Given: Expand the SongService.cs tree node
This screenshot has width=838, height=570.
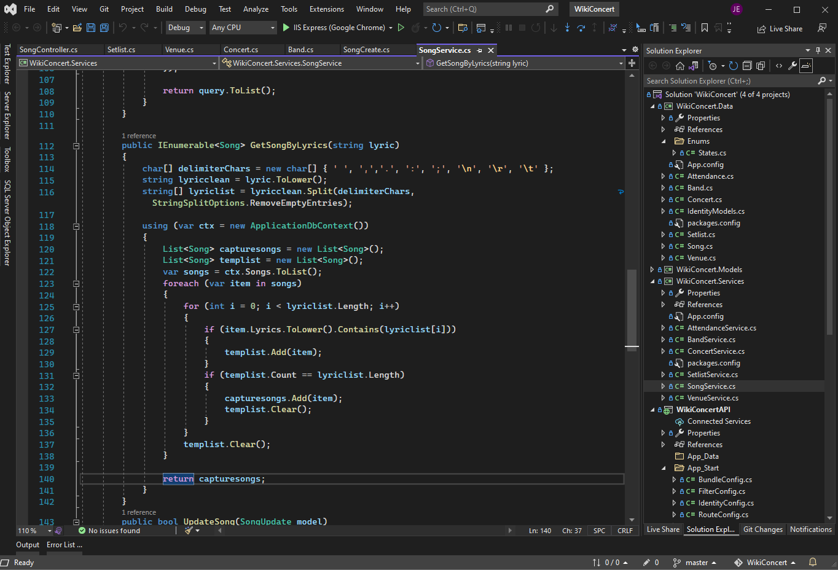Looking at the screenshot, I should (x=663, y=386).
